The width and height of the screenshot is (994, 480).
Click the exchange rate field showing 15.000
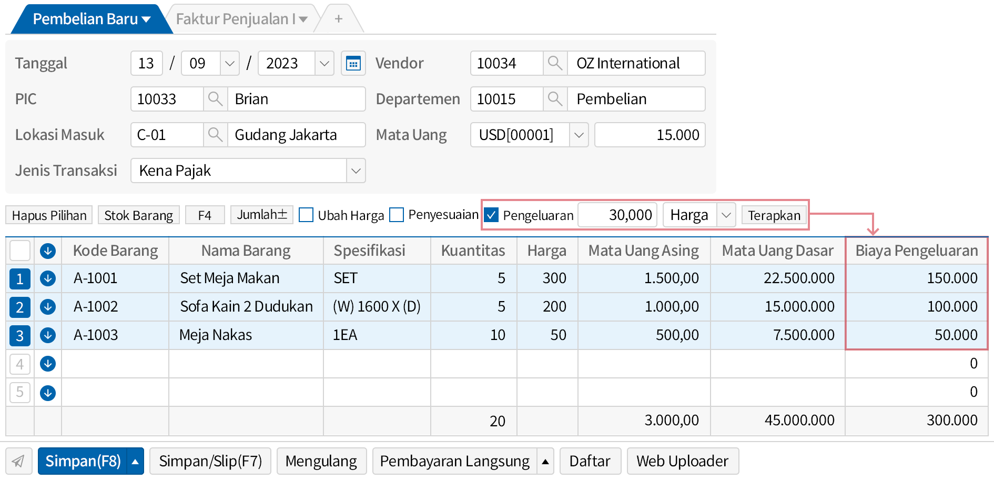[x=650, y=135]
